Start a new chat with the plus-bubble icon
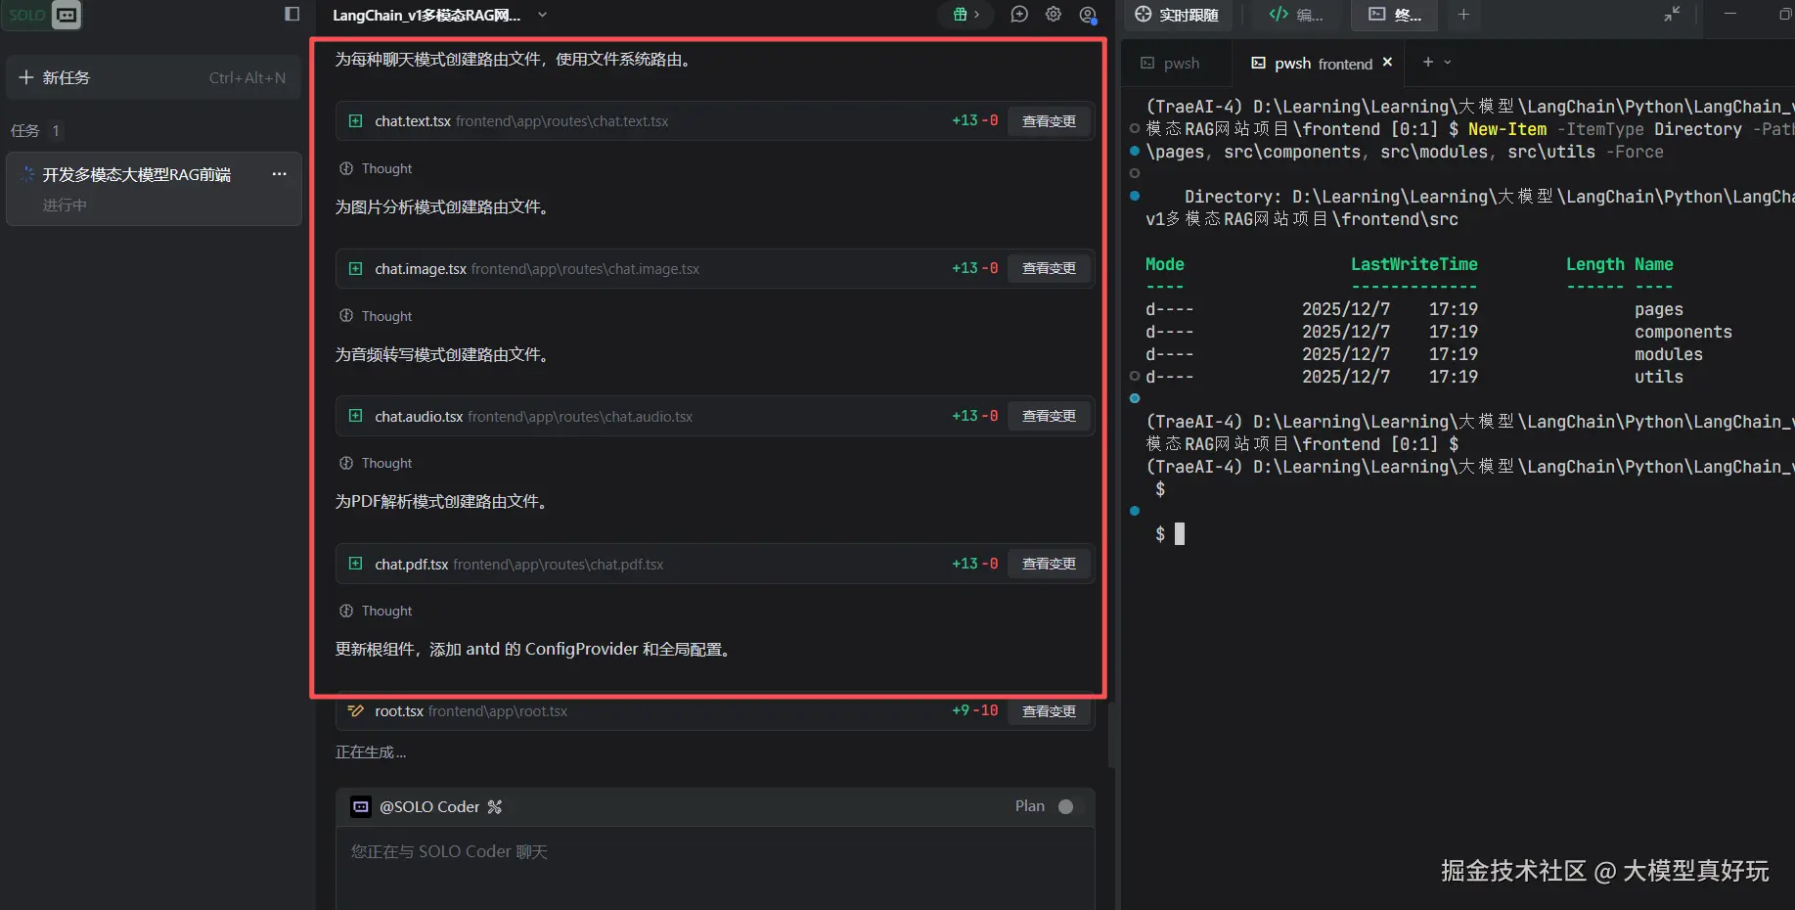1795x910 pixels. tap(1019, 15)
